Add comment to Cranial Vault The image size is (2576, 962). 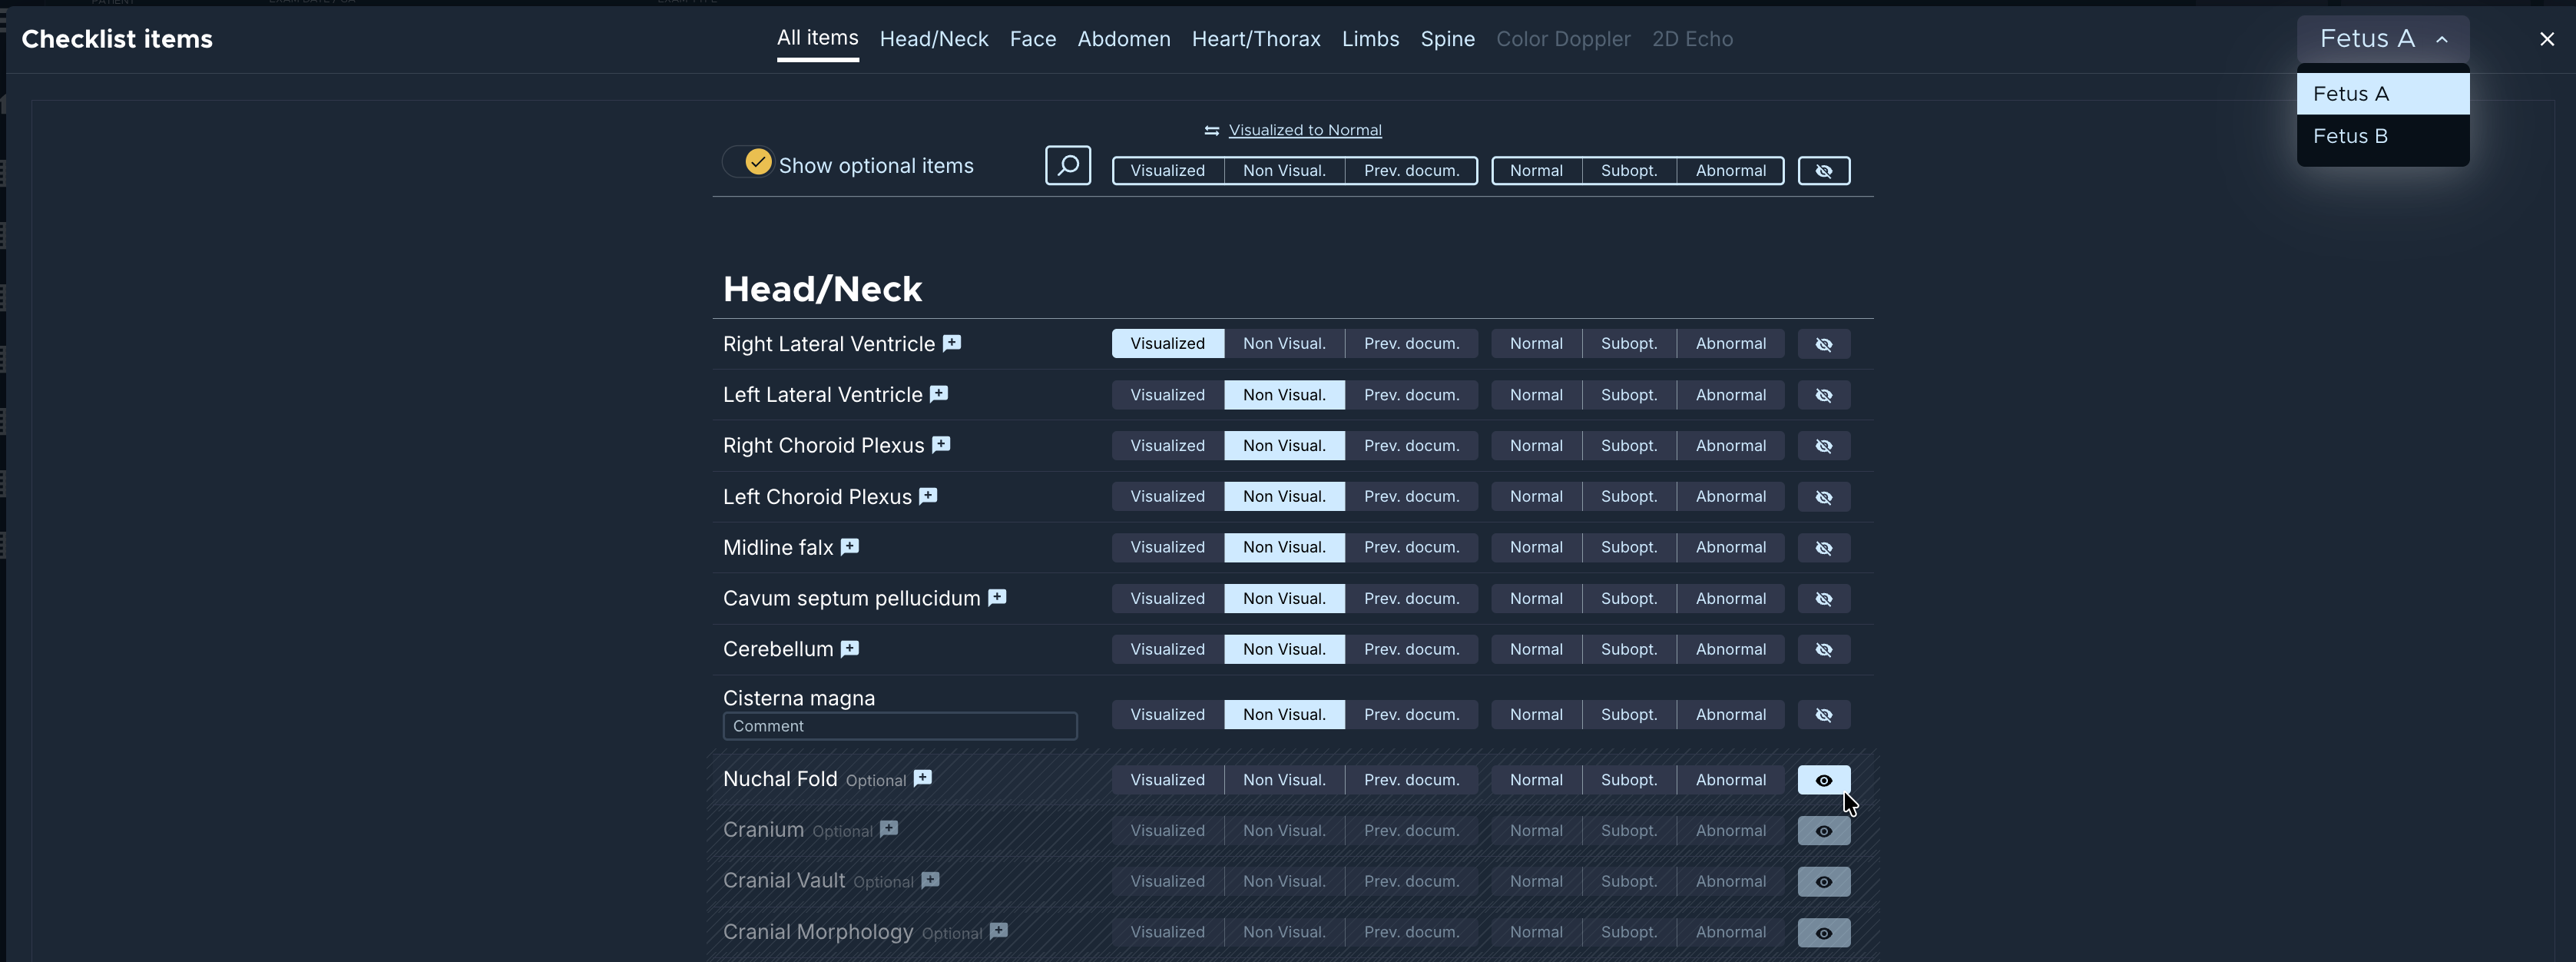click(x=930, y=880)
